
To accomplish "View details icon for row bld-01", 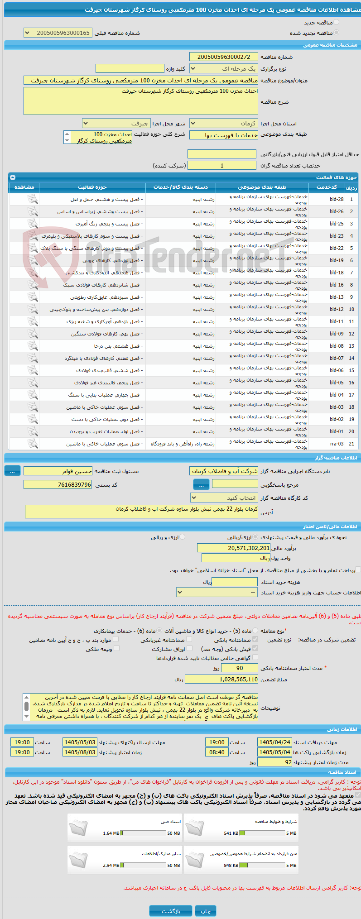I will pyautogui.click(x=33, y=431).
